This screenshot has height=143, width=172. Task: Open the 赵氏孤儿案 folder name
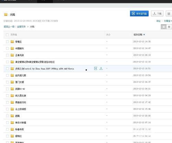coord(21,75)
